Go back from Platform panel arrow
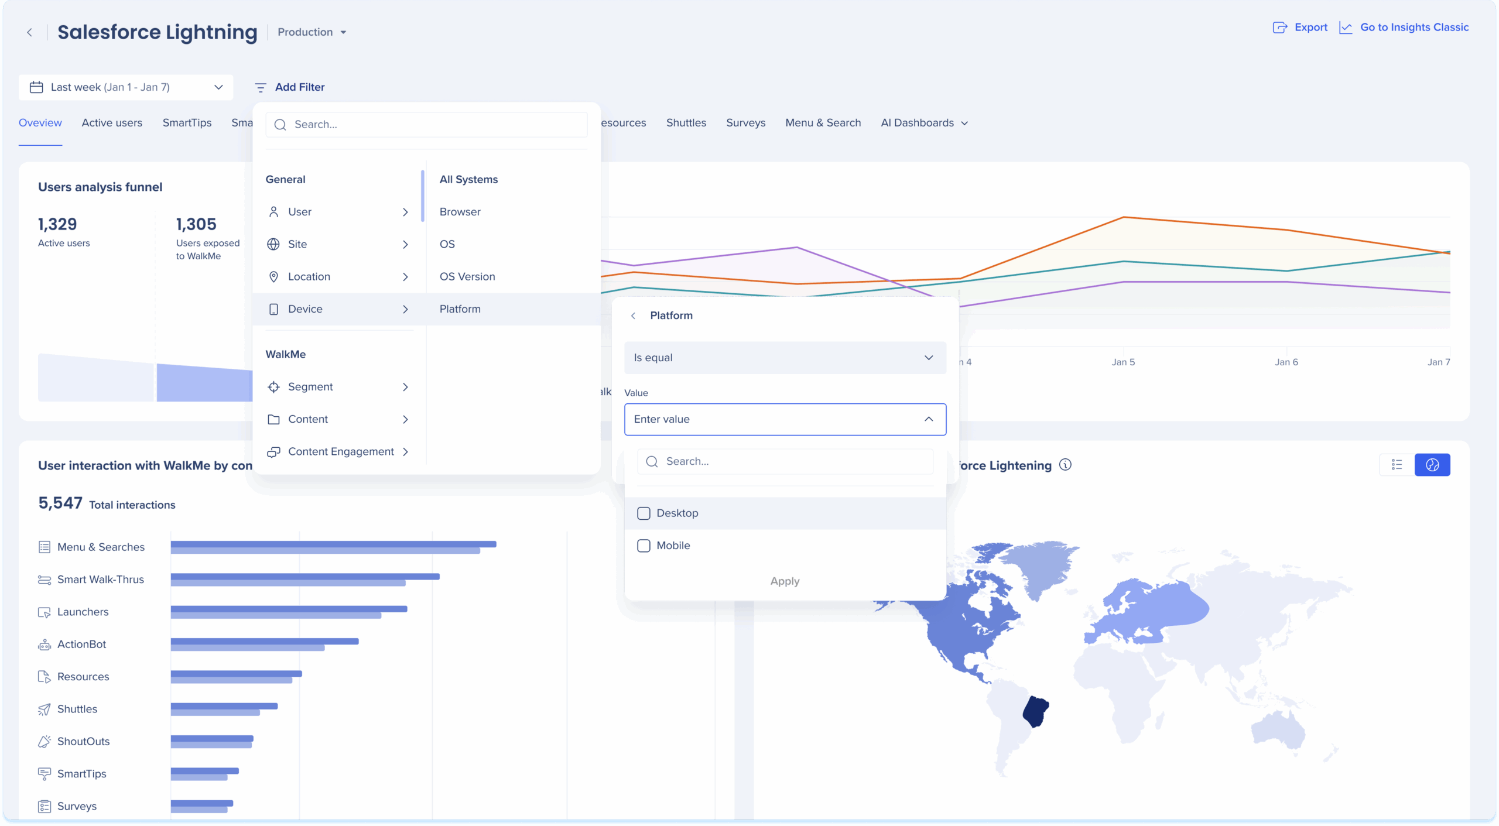 (x=633, y=316)
